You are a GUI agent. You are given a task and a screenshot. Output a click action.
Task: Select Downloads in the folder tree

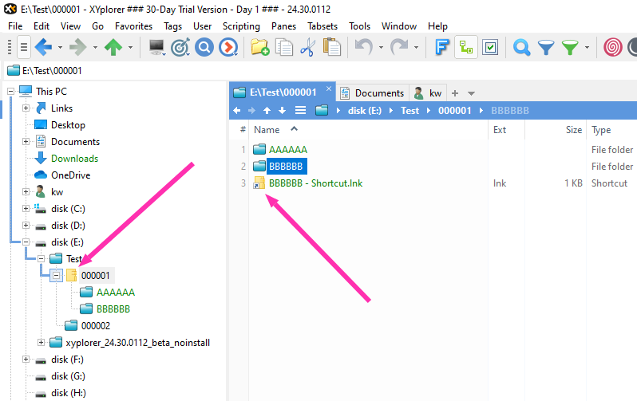74,159
